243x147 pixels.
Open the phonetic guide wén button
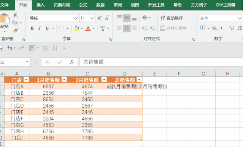[x=103, y=28]
